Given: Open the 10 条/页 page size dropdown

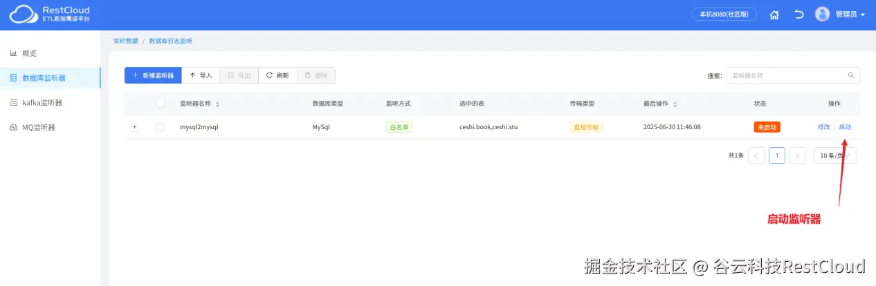Looking at the screenshot, I should click(x=834, y=155).
